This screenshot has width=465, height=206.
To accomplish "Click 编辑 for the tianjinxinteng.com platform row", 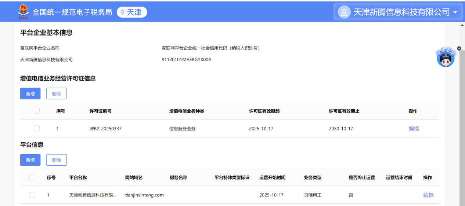I will pos(428,195).
